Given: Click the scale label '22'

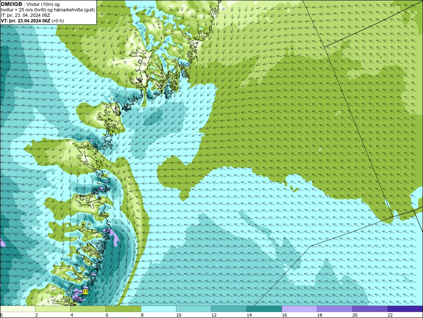Looking at the screenshot, I should [x=390, y=315].
